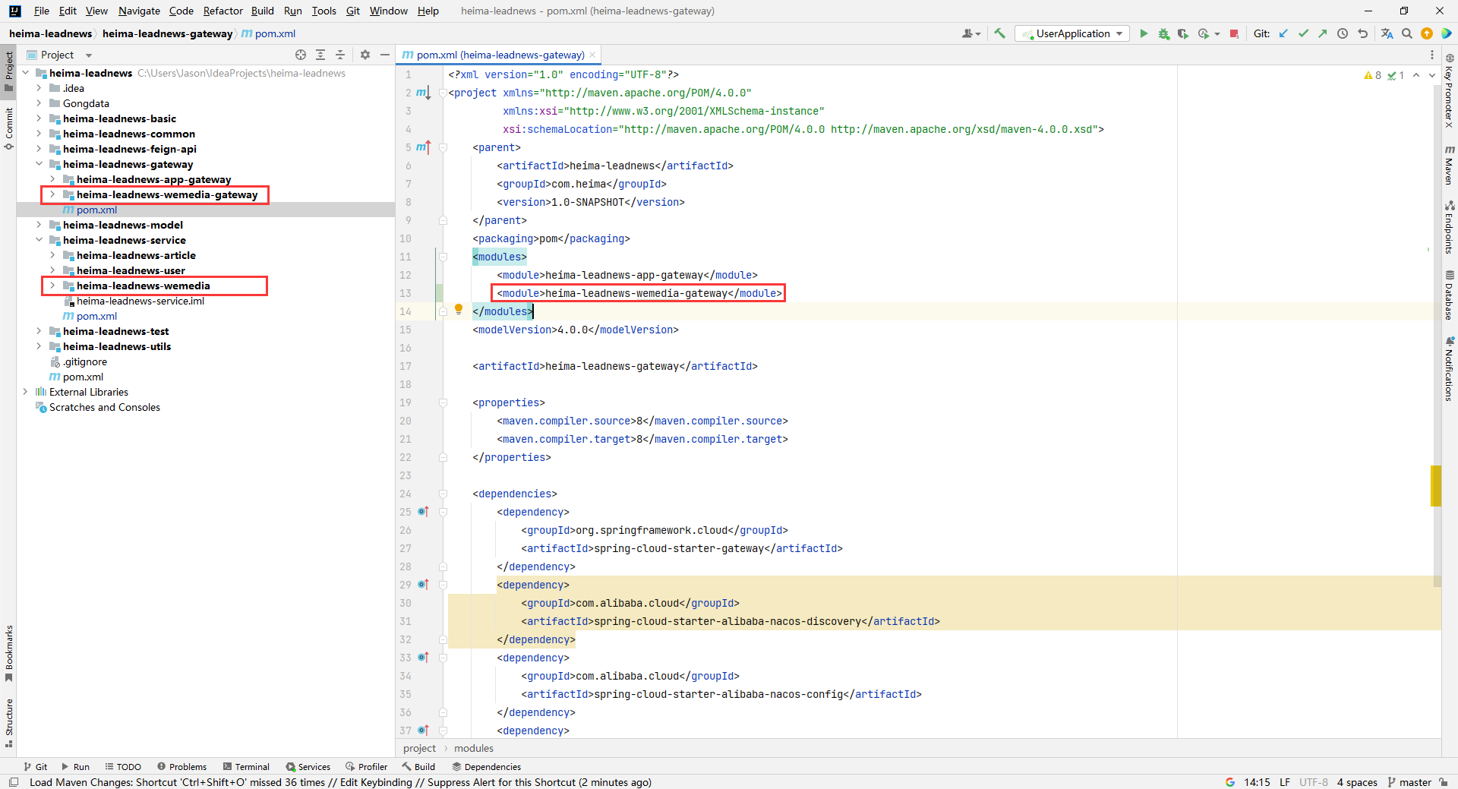Open Git commit with the checkmark icon

[x=1303, y=33]
